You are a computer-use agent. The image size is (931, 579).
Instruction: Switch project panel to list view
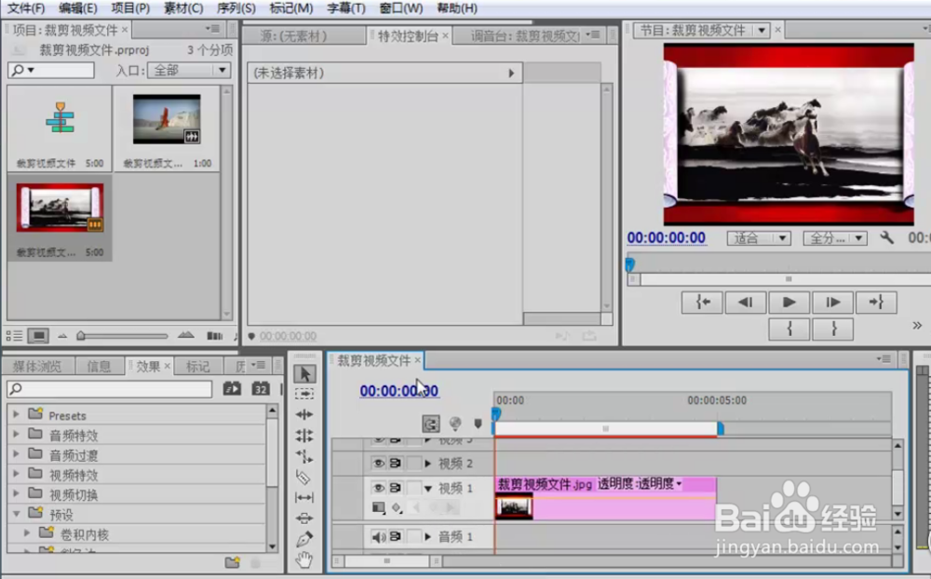click(x=14, y=336)
